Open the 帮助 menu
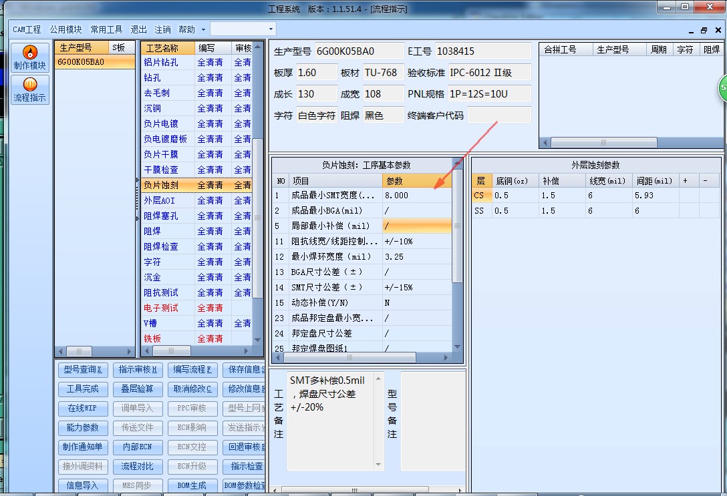Image resolution: width=727 pixels, height=496 pixels. point(186,29)
